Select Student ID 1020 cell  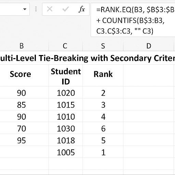66,92
